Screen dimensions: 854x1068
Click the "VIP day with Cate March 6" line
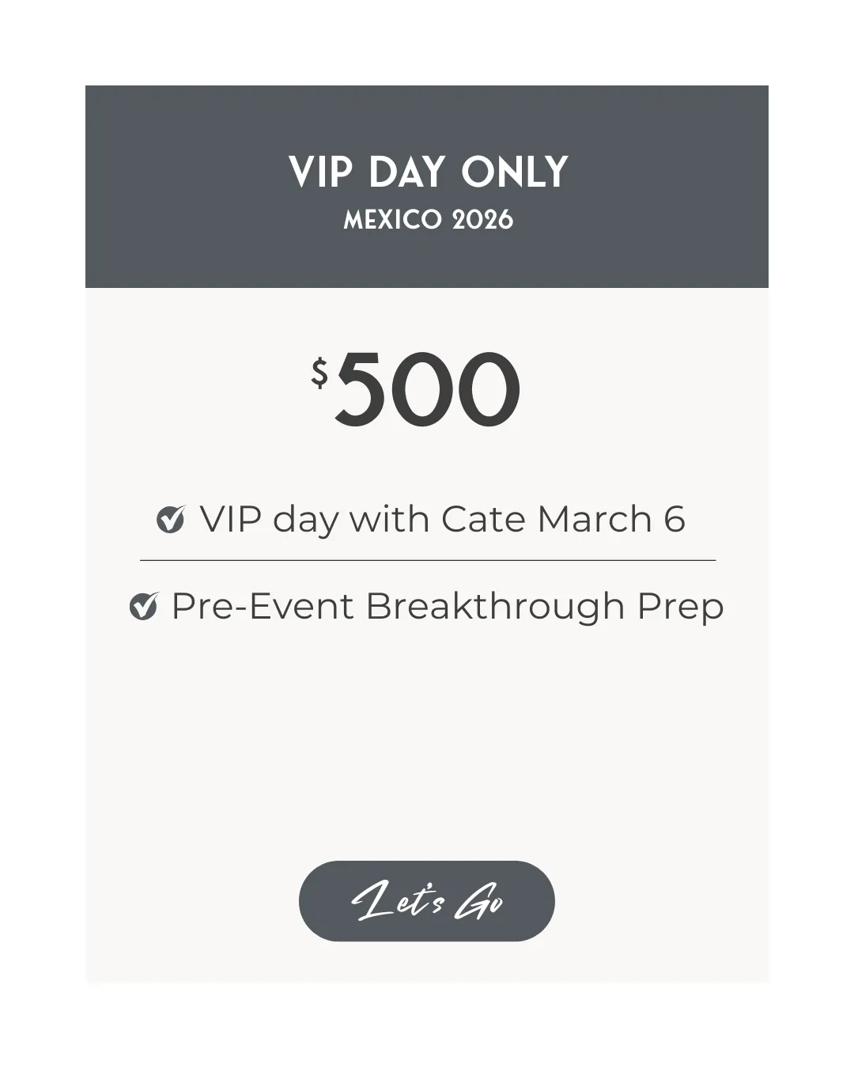[x=441, y=520]
